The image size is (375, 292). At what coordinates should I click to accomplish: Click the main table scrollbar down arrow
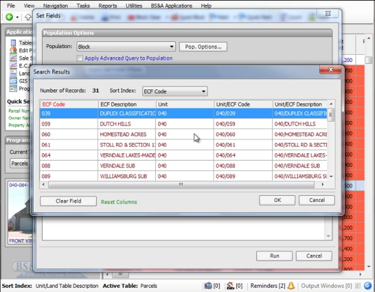coord(369,267)
